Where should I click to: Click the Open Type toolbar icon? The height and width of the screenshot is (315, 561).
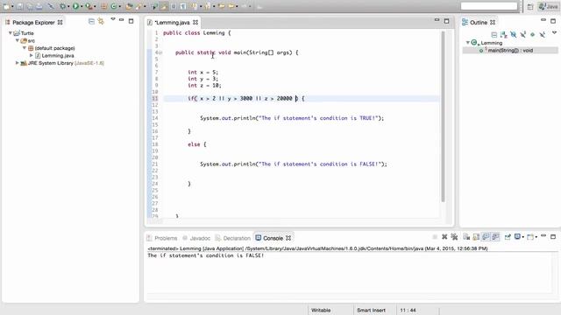pos(129,6)
